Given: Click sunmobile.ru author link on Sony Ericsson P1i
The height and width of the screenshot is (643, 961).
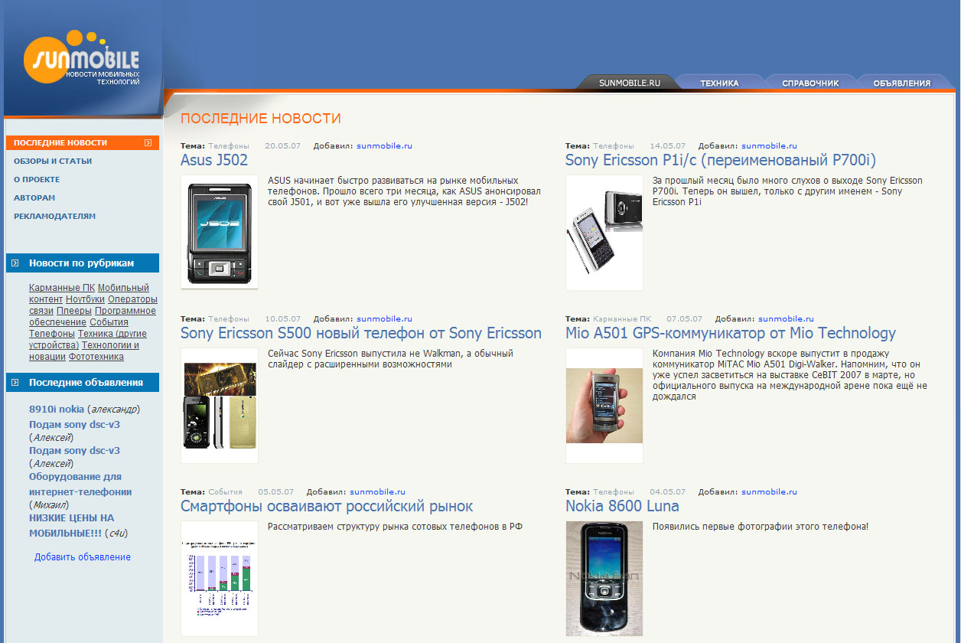Looking at the screenshot, I should (769, 145).
